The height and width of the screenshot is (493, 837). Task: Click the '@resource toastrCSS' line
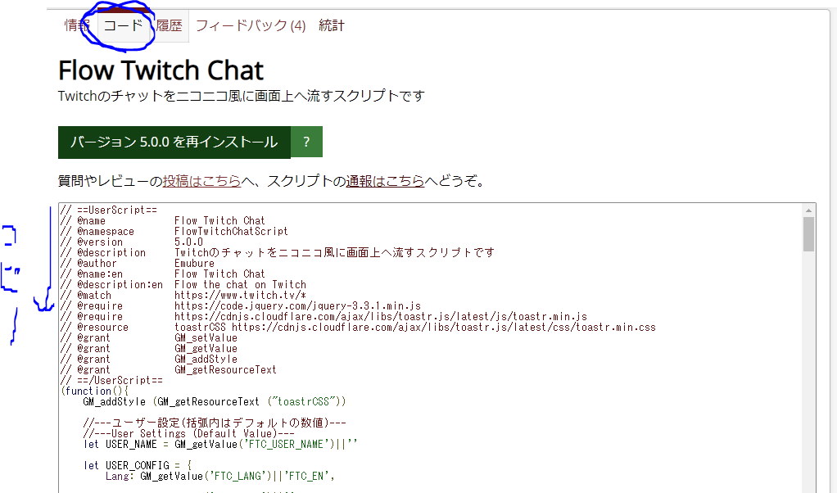point(358,328)
